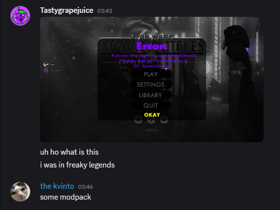Screen dimensions: 280x210
Task: Click the blue 'the kvinto' username
Action: tap(57, 186)
